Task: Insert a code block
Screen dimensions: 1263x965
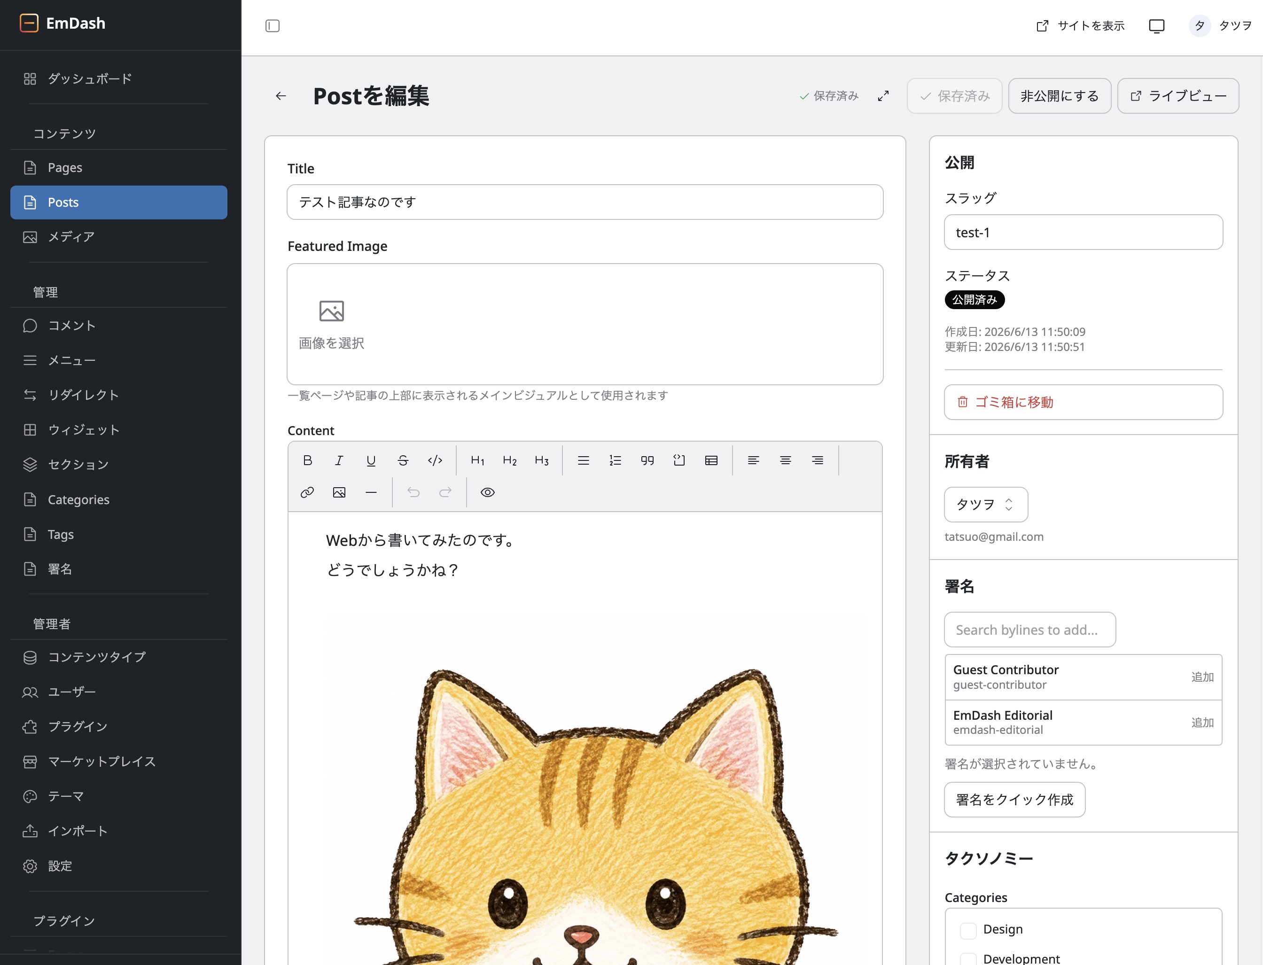Action: 679,460
